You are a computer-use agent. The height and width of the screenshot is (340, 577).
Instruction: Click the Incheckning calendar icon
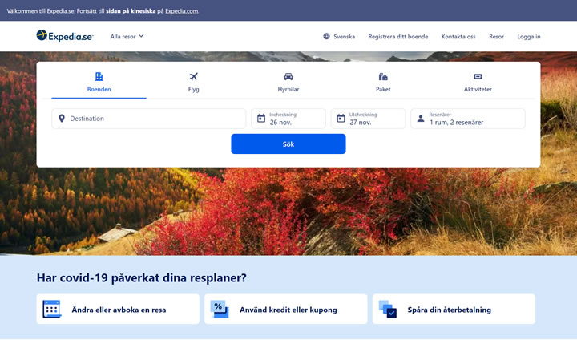pyautogui.click(x=261, y=119)
